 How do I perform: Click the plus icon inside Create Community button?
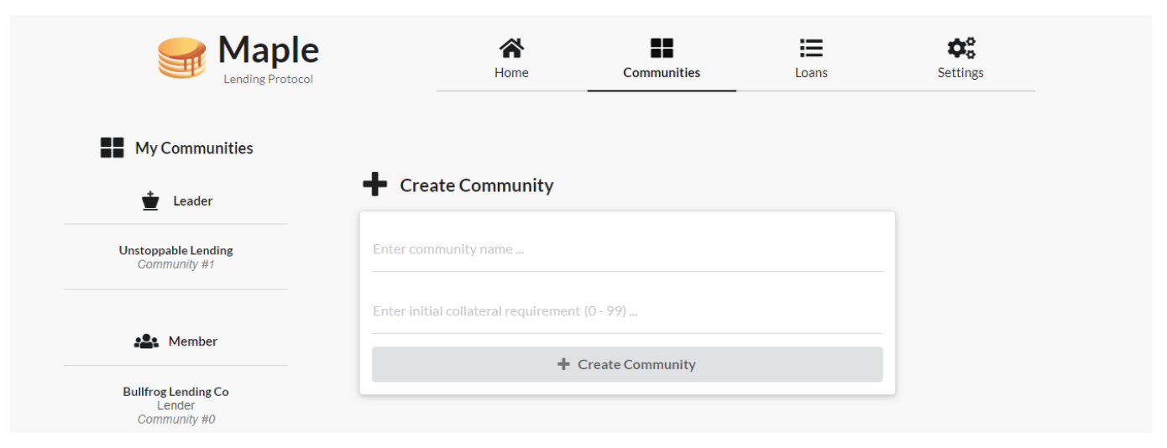point(563,364)
